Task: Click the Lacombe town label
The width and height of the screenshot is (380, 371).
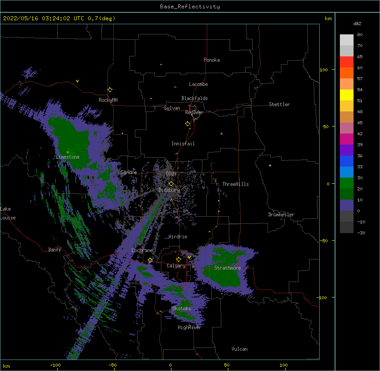Action: coord(198,84)
